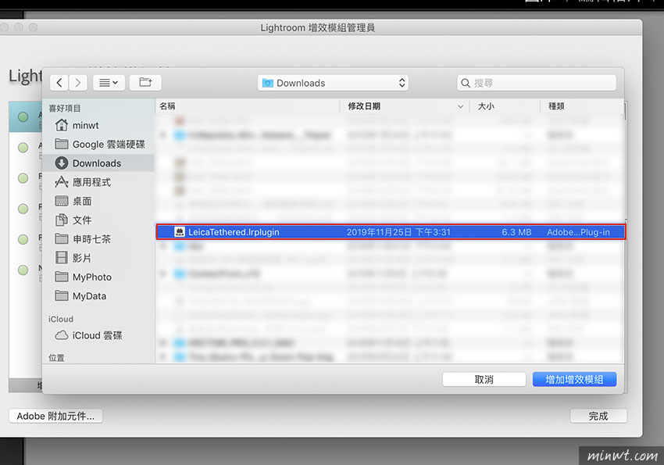Click the documents icon beside 文件
Image resolution: width=664 pixels, height=465 pixels.
[62, 220]
